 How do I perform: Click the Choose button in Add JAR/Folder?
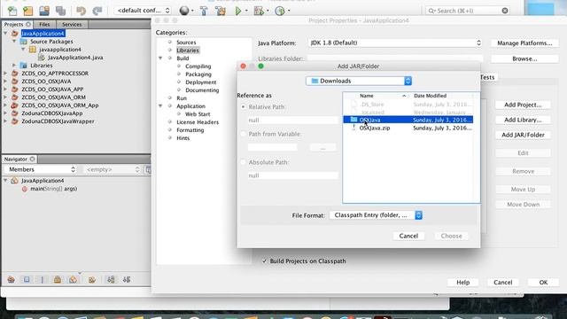(x=451, y=236)
